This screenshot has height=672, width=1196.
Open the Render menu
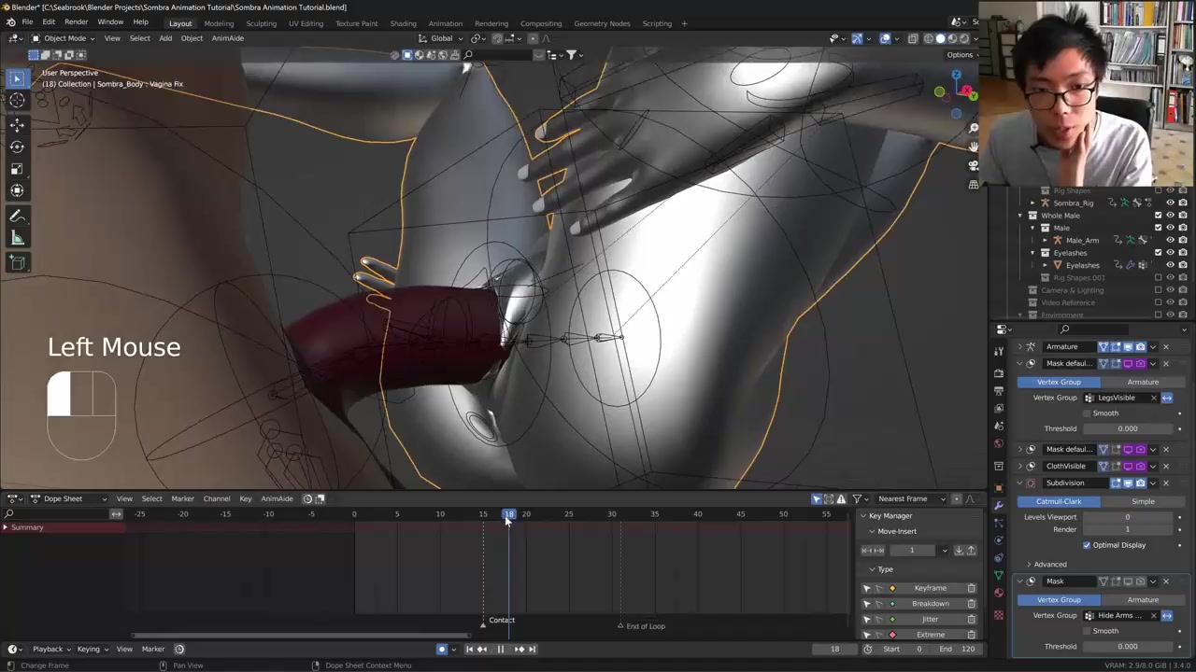(76, 22)
